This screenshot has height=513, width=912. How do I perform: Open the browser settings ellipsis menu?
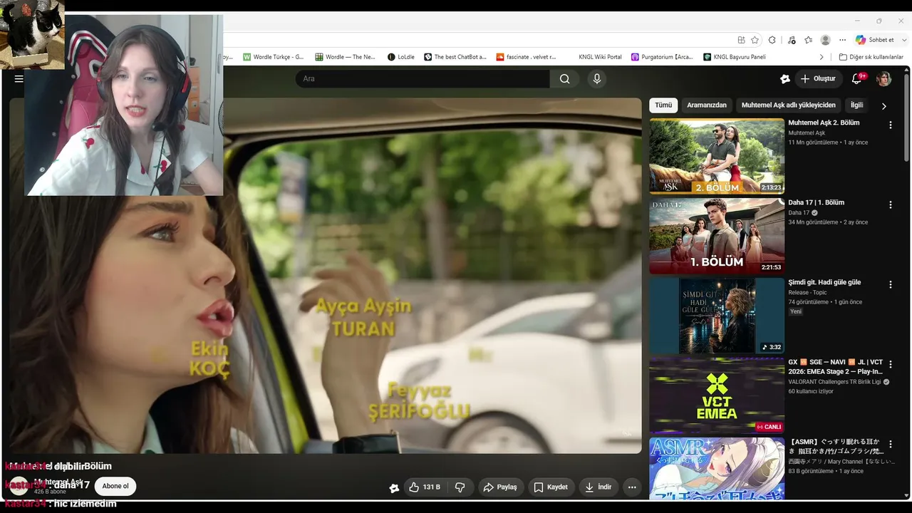tap(842, 40)
